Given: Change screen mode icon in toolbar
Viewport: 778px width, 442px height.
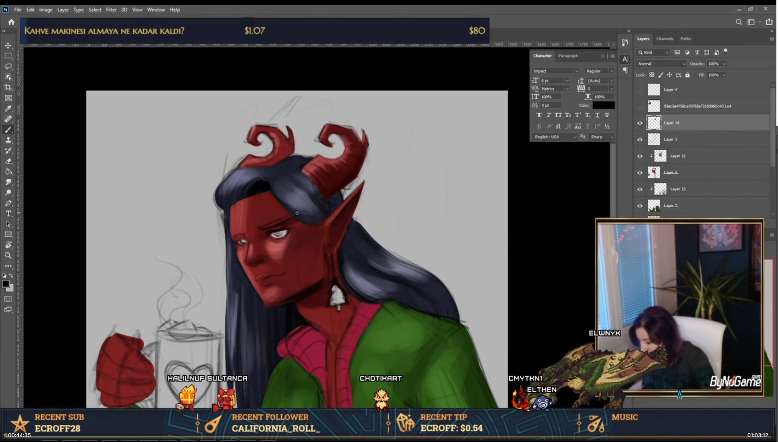Looking at the screenshot, I should coord(8,309).
